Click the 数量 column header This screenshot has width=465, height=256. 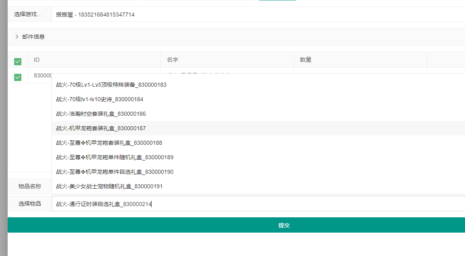tap(306, 60)
